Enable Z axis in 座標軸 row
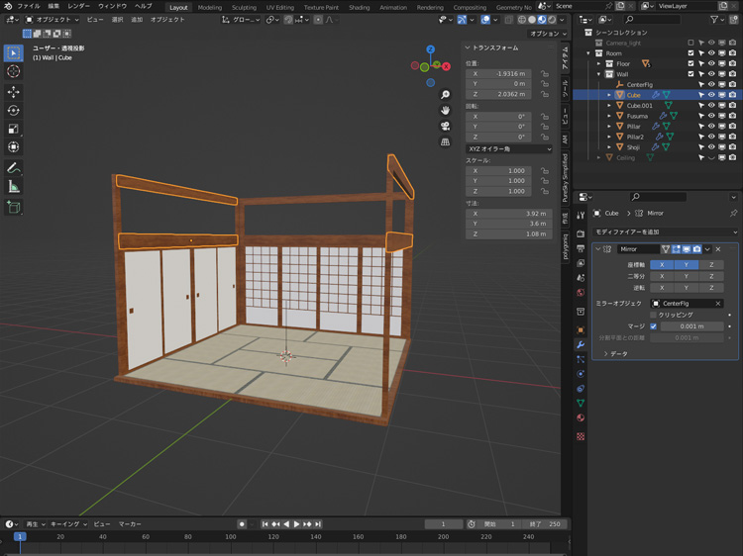743x556 pixels. (710, 265)
